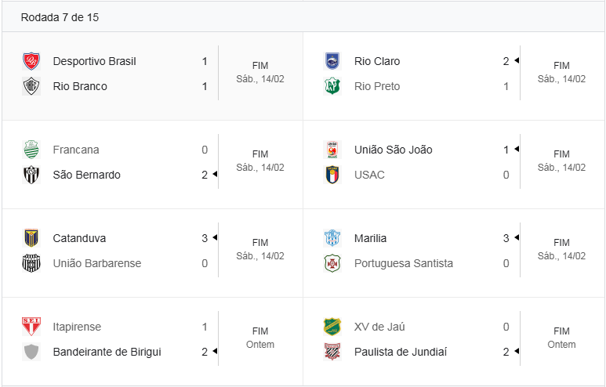Click the Rodada 7 de 15 header

click(60, 17)
